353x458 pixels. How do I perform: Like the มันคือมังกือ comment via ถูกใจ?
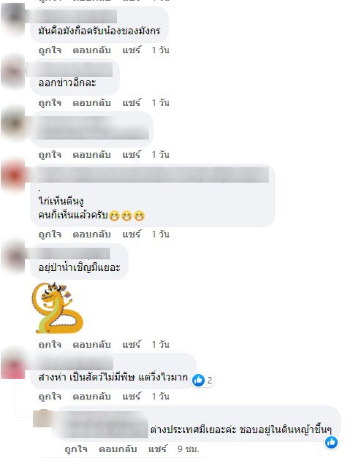(x=50, y=50)
